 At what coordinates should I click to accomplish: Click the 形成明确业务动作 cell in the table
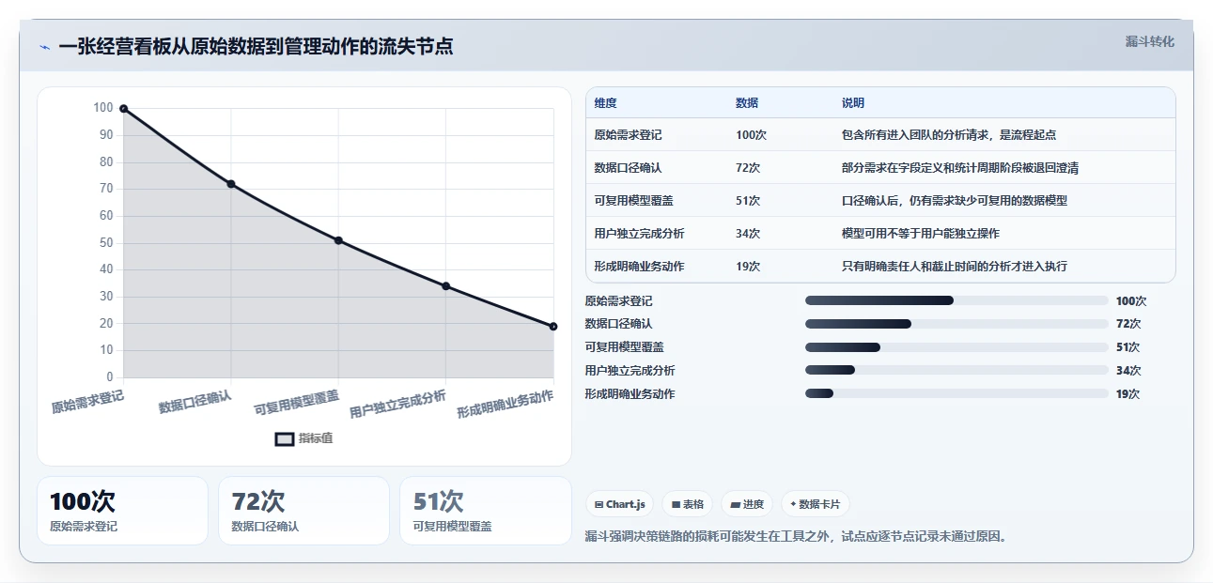639,267
